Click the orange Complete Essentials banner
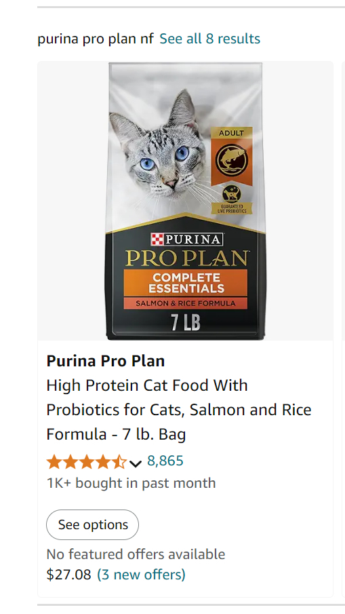 (x=186, y=283)
